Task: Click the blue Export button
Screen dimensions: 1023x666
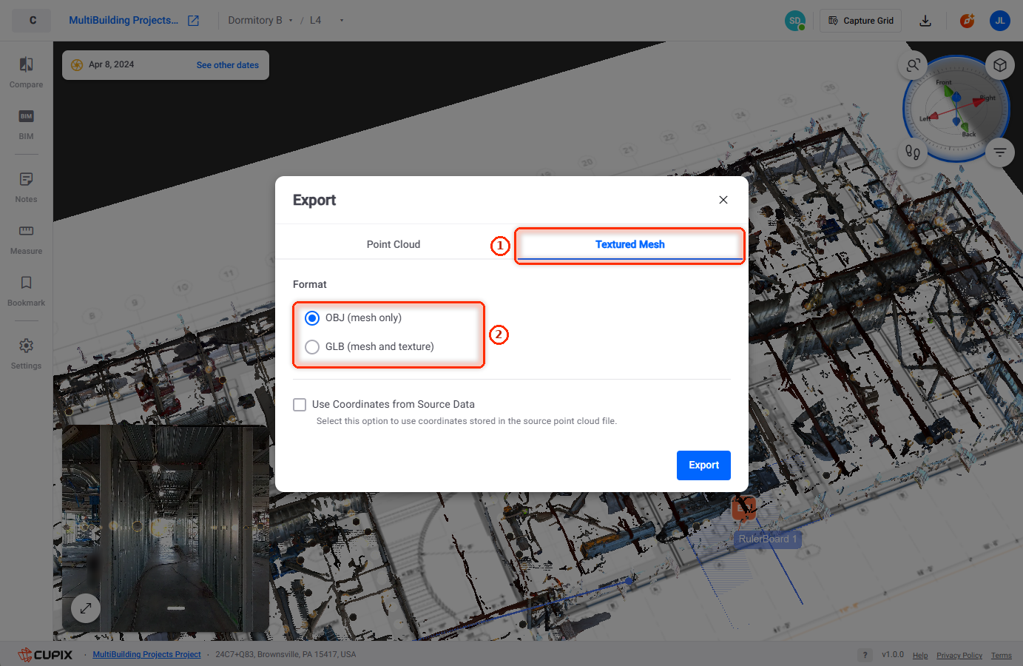Action: pos(703,465)
